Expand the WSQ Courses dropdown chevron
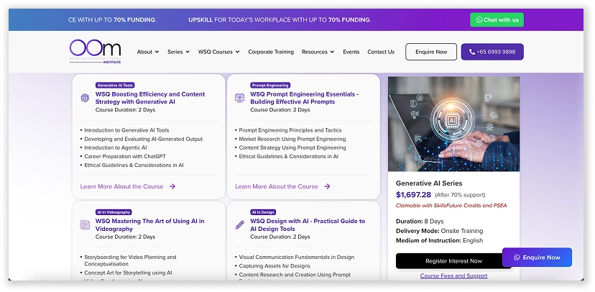Viewport: 595px width, 292px height. coord(238,52)
